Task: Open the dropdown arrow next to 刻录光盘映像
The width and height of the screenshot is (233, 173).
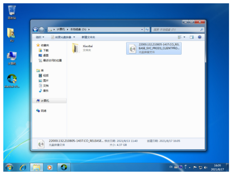Action: pyautogui.click(x=74, y=37)
